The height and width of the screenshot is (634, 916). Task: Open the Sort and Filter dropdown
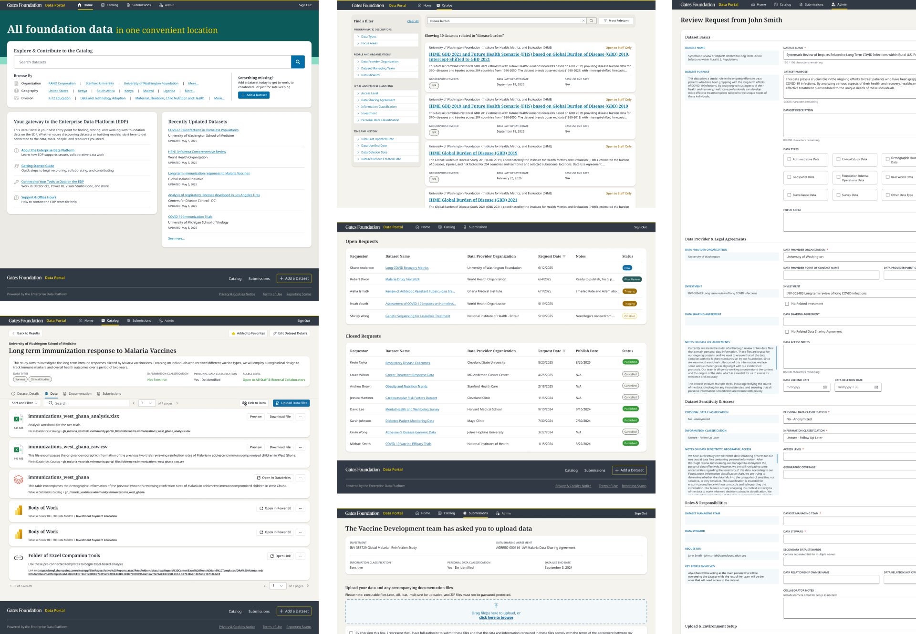coord(24,403)
